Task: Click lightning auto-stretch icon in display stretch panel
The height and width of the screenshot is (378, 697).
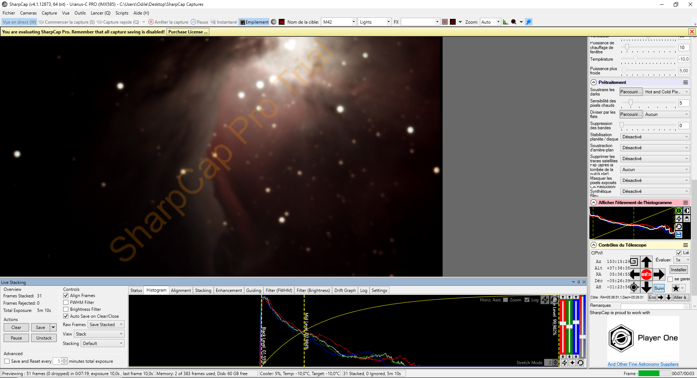Action: click(678, 219)
